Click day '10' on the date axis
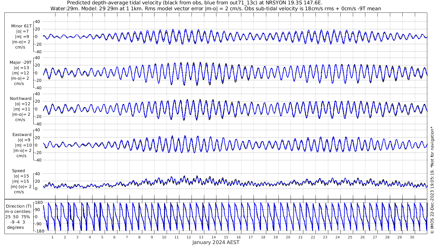Viewport: 436px width, 249px height. point(164,237)
